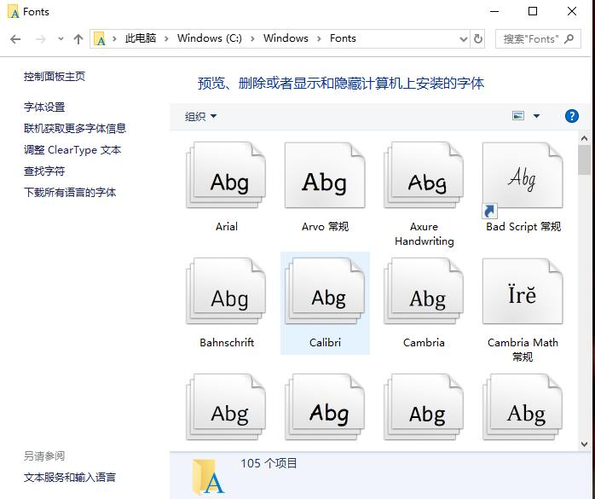Image resolution: width=595 pixels, height=499 pixels.
Task: Go forward with the right arrow
Action: 41,38
